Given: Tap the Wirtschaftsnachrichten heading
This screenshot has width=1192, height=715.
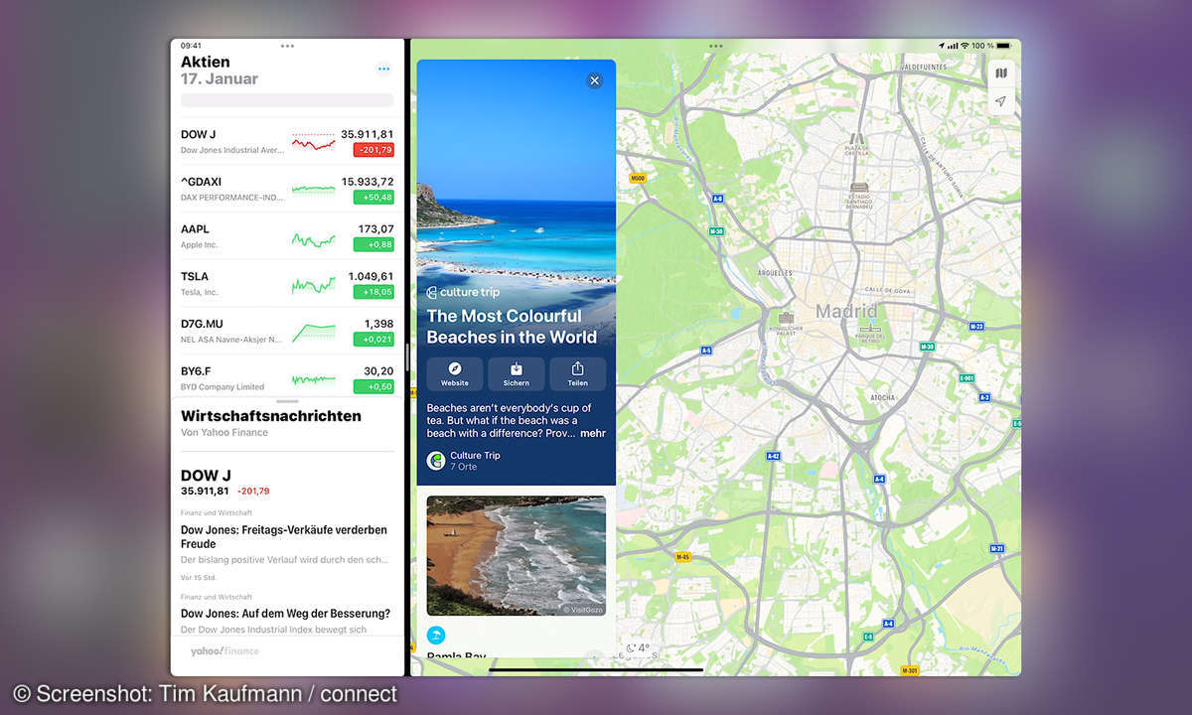Looking at the screenshot, I should [271, 416].
